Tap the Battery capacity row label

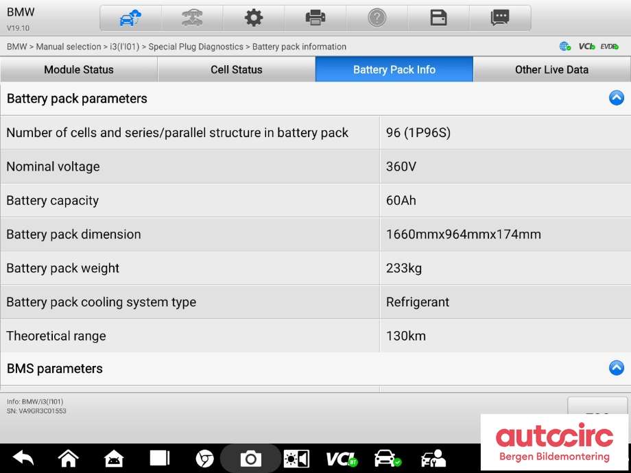(x=53, y=200)
